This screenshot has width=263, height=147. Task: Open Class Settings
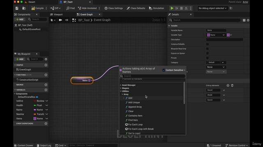point(113,8)
